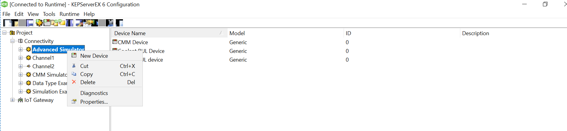Collapse the Connectivity tree node
Screen dimensions: 567x131
tap(12, 41)
